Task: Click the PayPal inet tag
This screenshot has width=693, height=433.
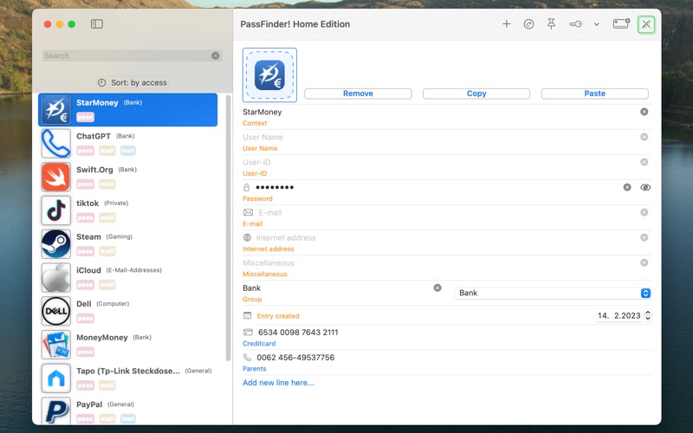Action: [x=128, y=418]
